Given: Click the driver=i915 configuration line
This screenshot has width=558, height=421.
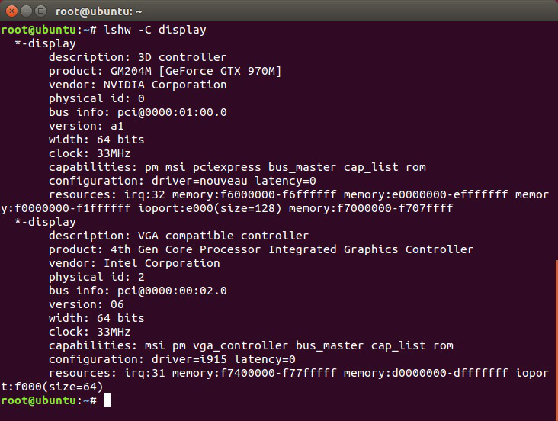Looking at the screenshot, I should click(x=172, y=359).
